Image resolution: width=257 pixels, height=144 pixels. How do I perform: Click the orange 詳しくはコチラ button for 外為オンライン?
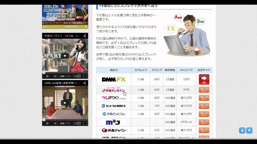coord(204,90)
